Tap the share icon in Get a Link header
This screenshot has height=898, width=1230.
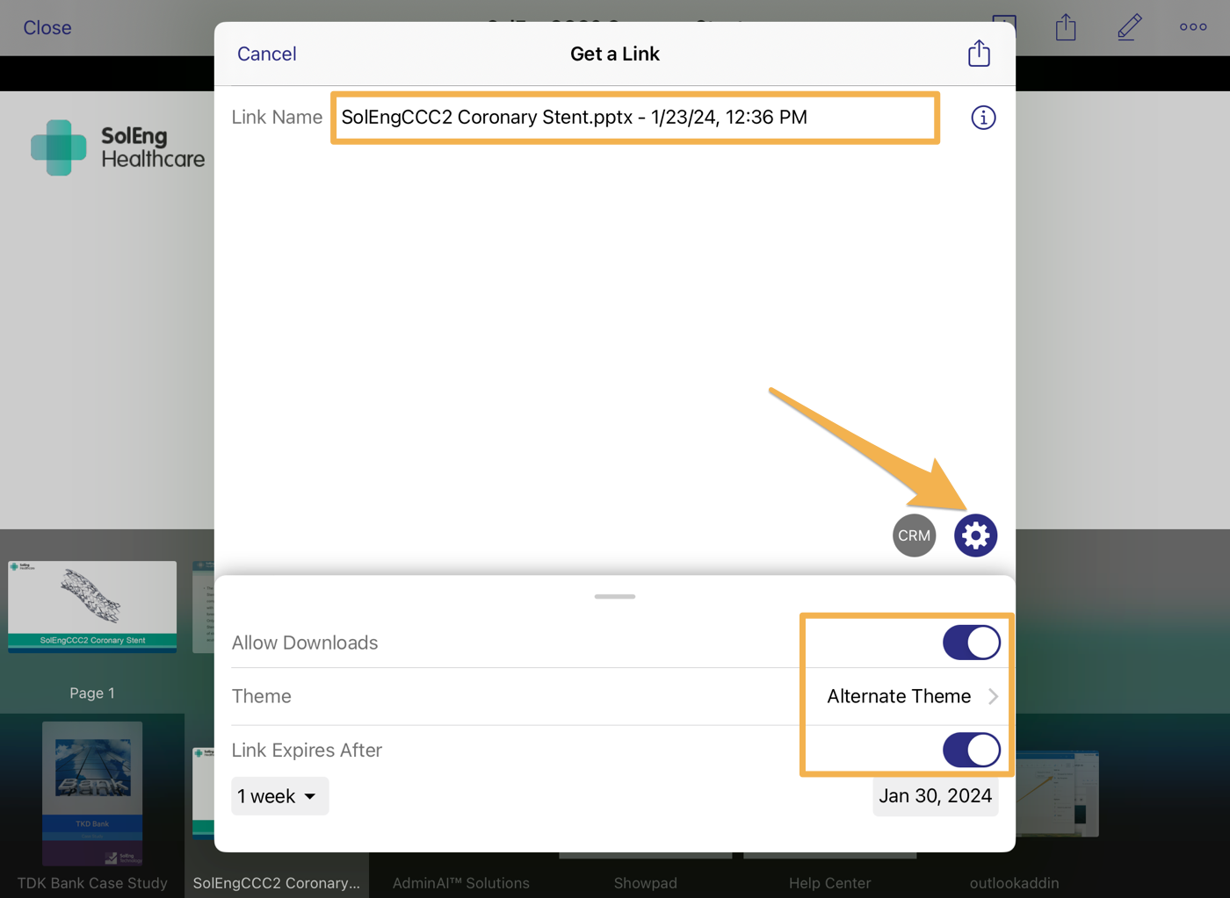point(979,54)
